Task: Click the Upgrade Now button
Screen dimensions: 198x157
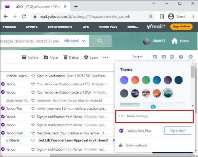Action: pyautogui.click(x=181, y=27)
